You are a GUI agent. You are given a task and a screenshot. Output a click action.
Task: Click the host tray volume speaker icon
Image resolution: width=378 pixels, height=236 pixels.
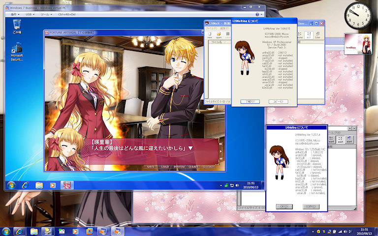pyautogui.click(x=346, y=232)
